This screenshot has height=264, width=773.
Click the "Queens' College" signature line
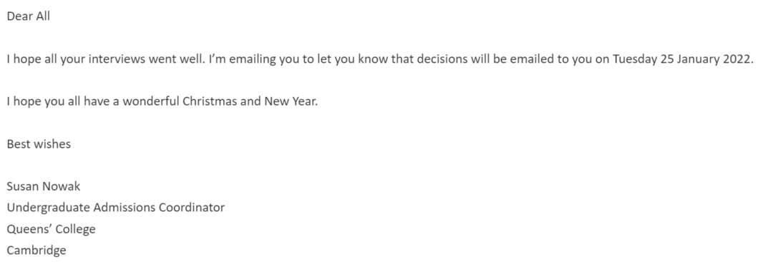pyautogui.click(x=52, y=230)
